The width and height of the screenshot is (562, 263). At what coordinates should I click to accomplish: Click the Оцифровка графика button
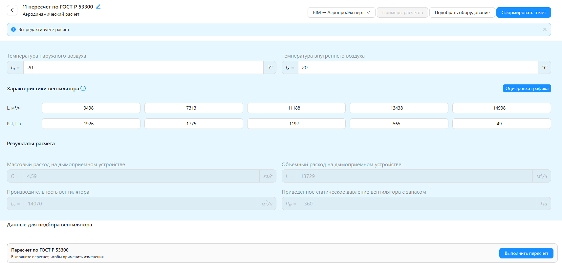[527, 88]
